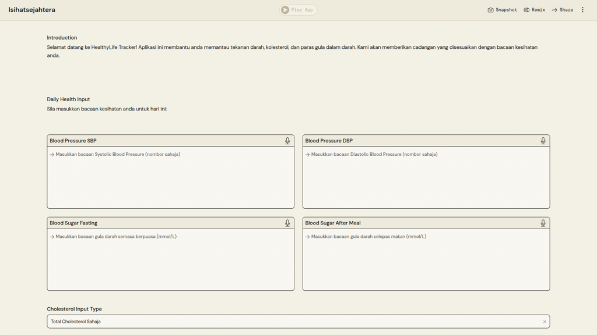Clear the Total Cholesterol Sahaja selection
The width and height of the screenshot is (597, 335).
click(x=545, y=322)
